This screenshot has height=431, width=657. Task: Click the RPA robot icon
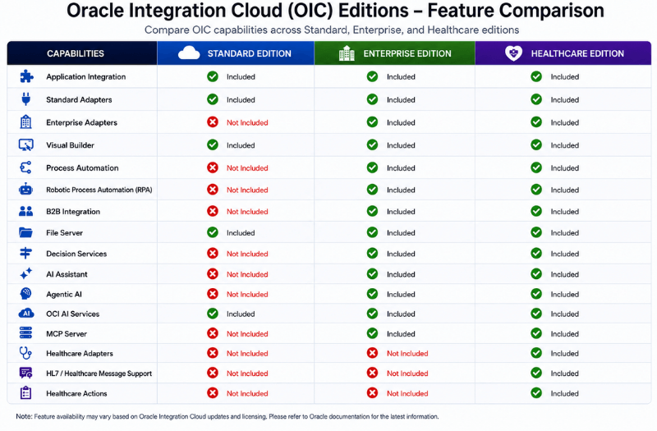point(26,190)
